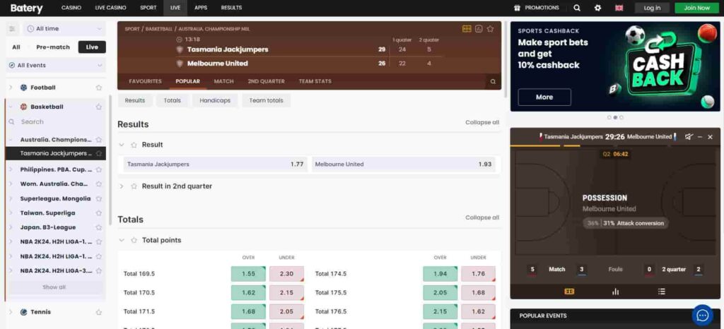The height and width of the screenshot is (329, 724).
Task: Close the live match tracker widget
Action: [710, 137]
